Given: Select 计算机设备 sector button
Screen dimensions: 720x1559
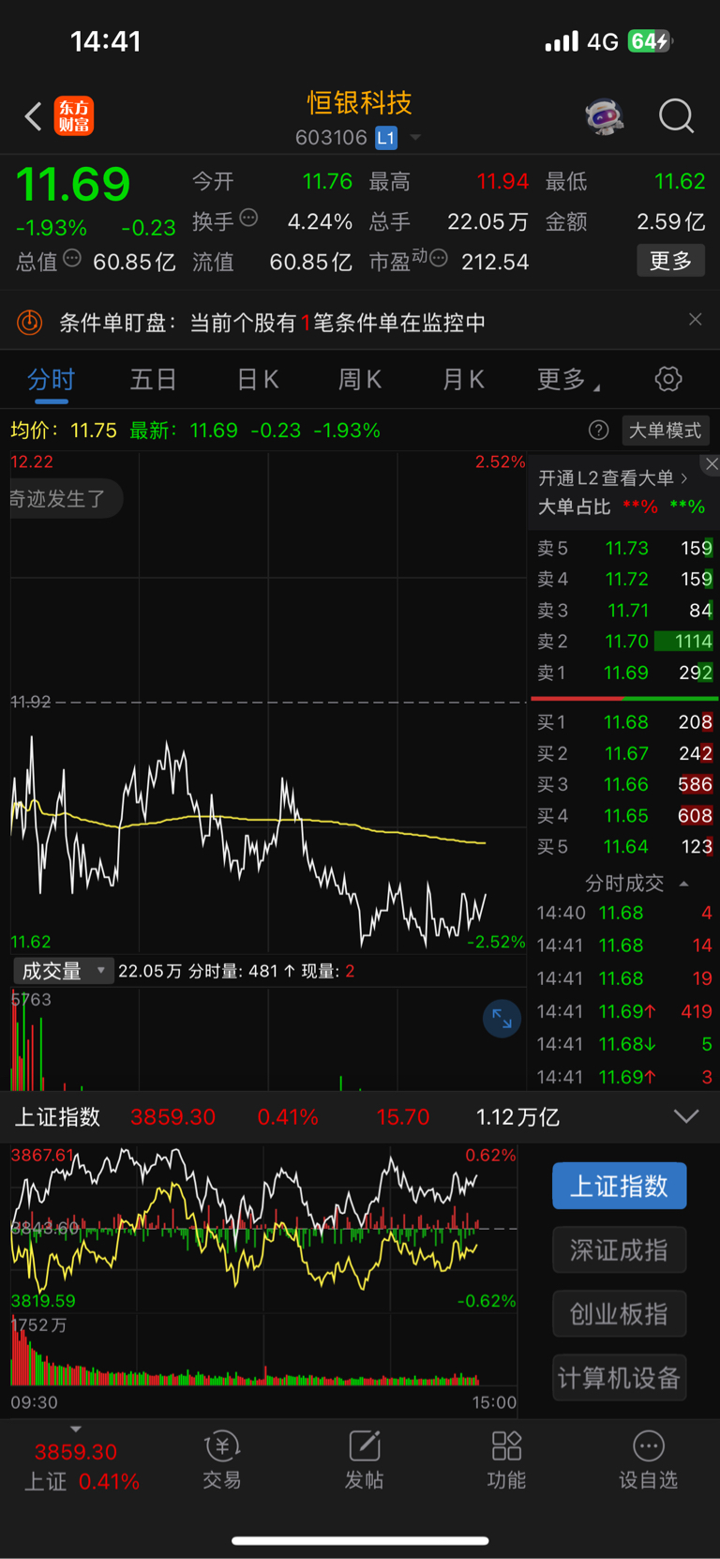Looking at the screenshot, I should (619, 1378).
